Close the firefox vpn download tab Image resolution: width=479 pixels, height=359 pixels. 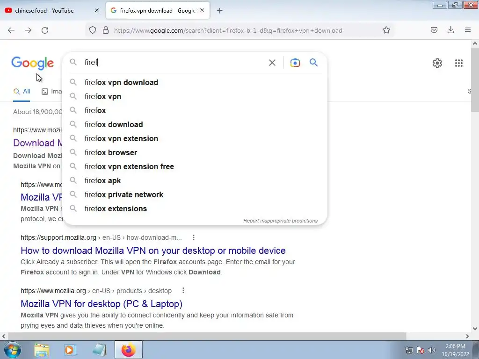(202, 10)
